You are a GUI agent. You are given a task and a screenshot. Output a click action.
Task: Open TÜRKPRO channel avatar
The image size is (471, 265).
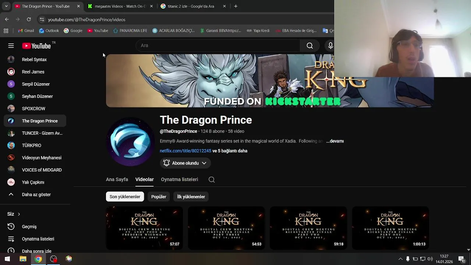click(11, 145)
